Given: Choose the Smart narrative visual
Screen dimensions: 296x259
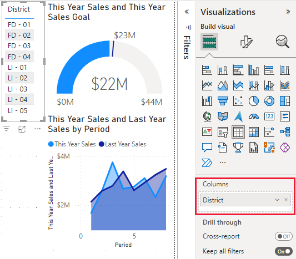Looking at the screenshot, I should tap(223, 148).
